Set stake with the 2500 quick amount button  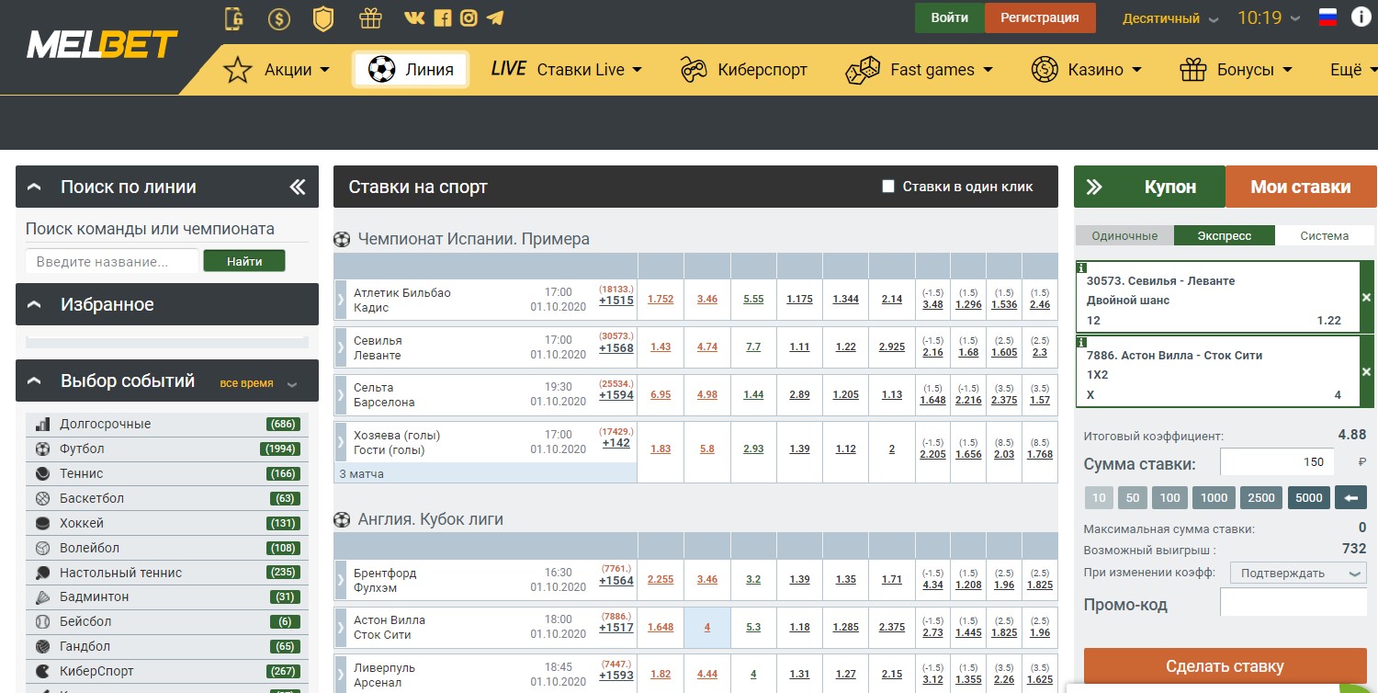pyautogui.click(x=1261, y=498)
